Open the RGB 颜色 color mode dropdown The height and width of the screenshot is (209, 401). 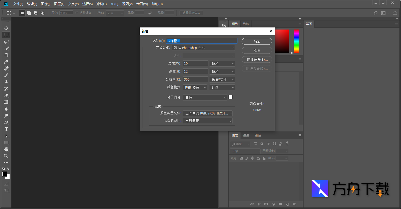(195, 87)
